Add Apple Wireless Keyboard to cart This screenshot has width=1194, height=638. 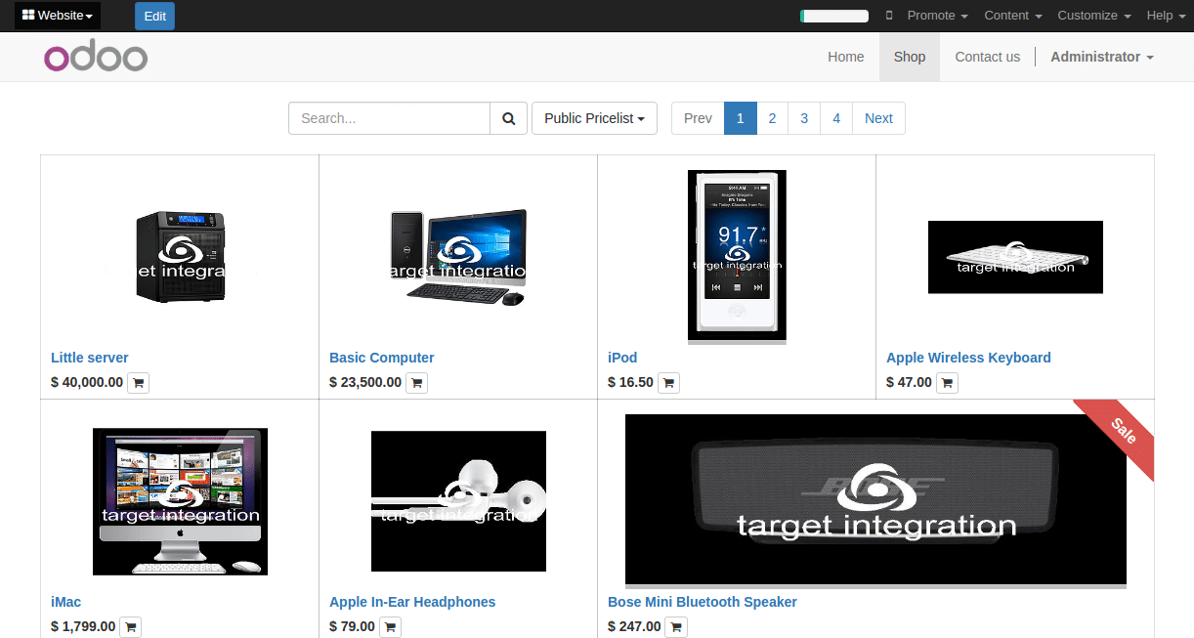(947, 383)
